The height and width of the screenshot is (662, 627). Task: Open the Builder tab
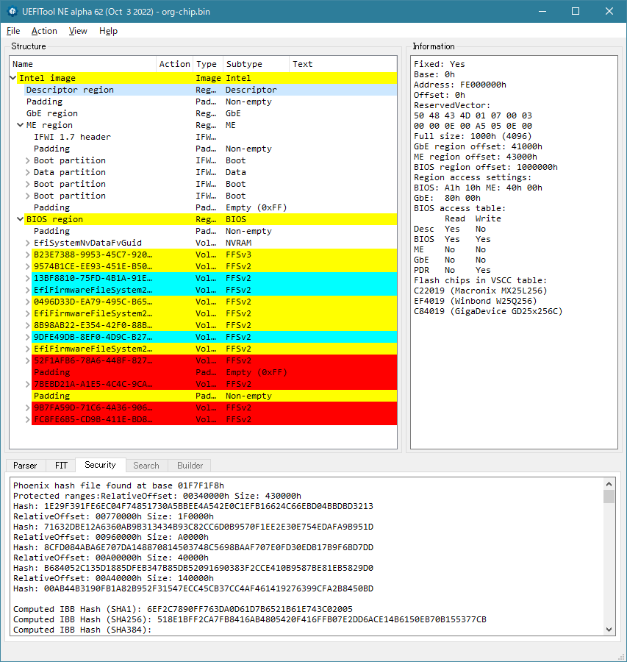pyautogui.click(x=190, y=466)
